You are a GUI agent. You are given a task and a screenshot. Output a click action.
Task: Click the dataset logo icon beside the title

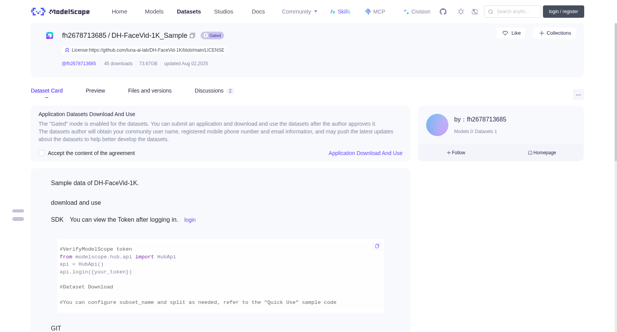[50, 35]
